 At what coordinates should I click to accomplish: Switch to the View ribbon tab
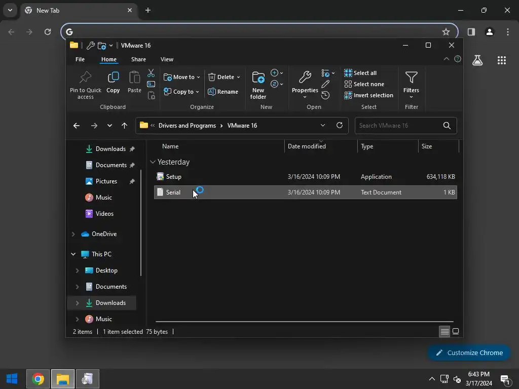point(167,59)
